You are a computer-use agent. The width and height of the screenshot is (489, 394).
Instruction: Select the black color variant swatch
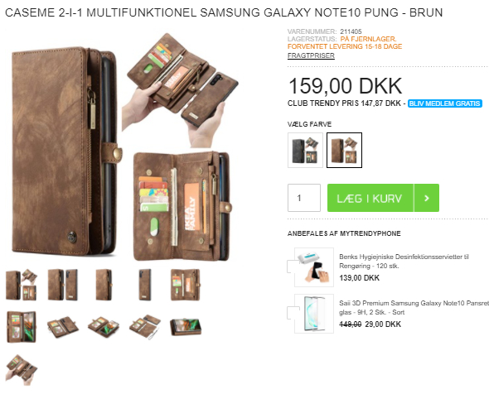point(305,150)
